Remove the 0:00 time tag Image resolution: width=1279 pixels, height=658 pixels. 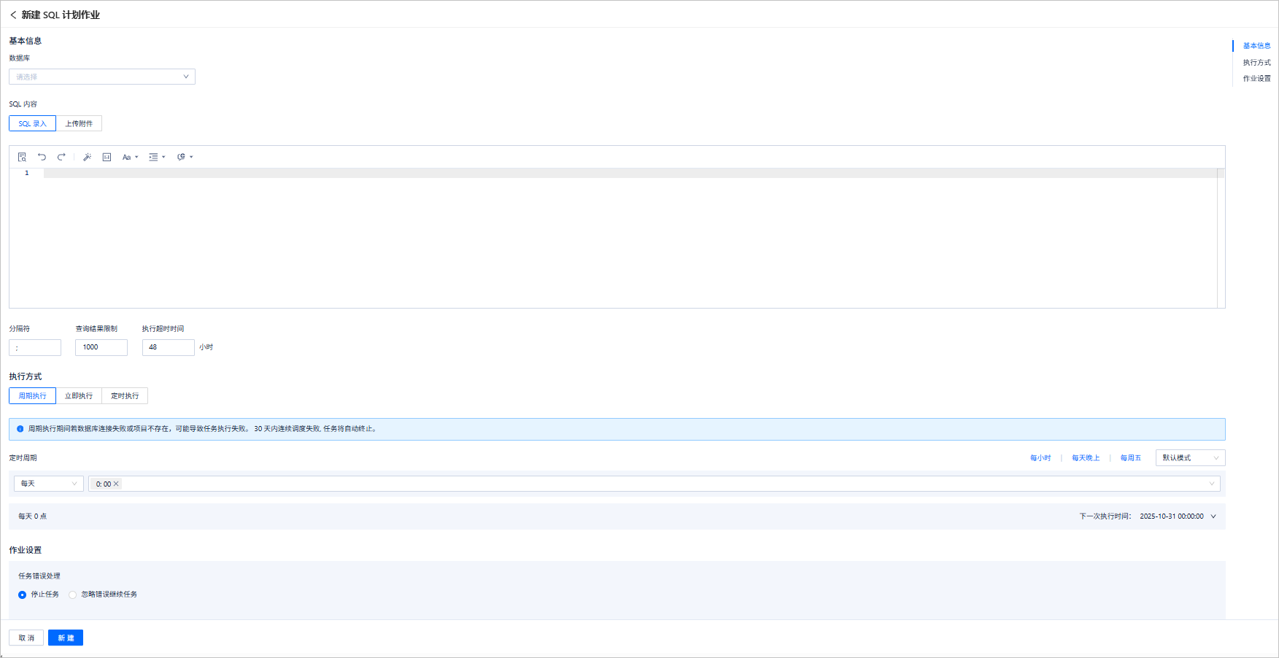pyautogui.click(x=116, y=484)
